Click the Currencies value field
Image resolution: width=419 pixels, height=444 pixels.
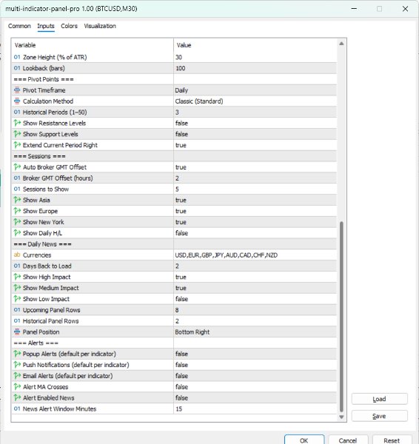pyautogui.click(x=255, y=255)
